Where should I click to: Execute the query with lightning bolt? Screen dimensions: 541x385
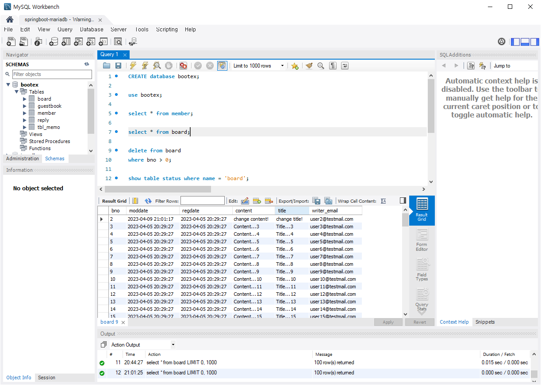(133, 66)
